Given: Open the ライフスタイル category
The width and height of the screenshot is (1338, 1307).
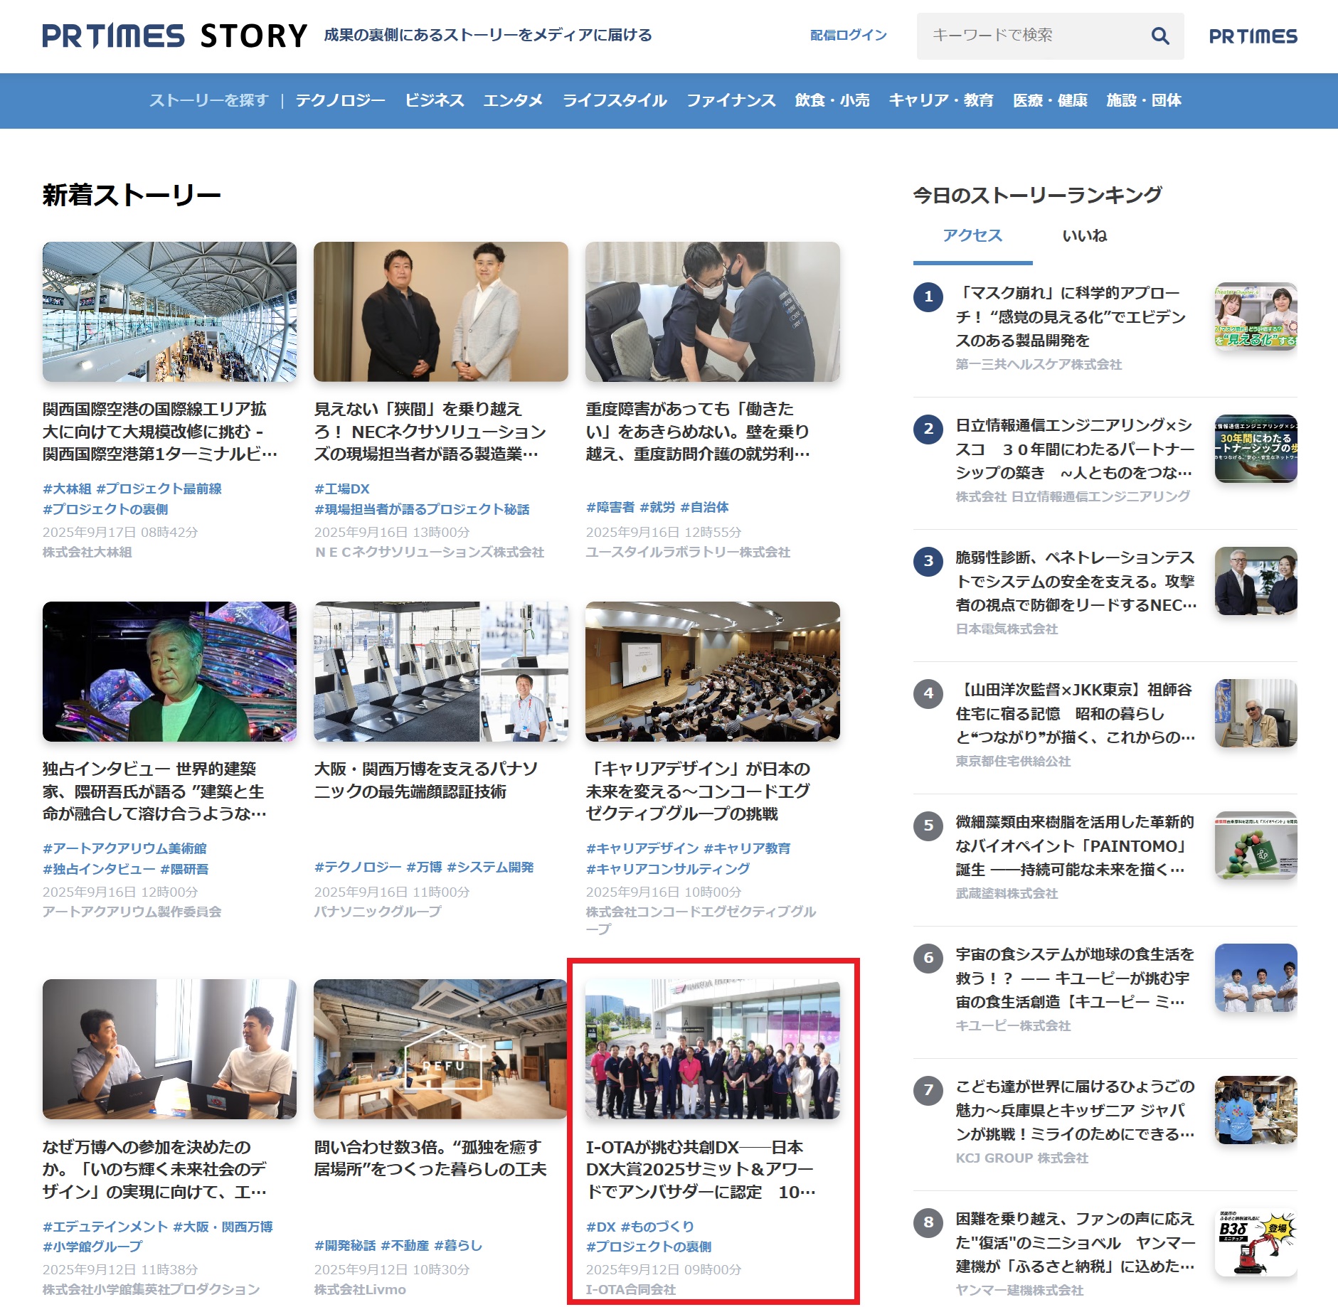Looking at the screenshot, I should [x=615, y=100].
